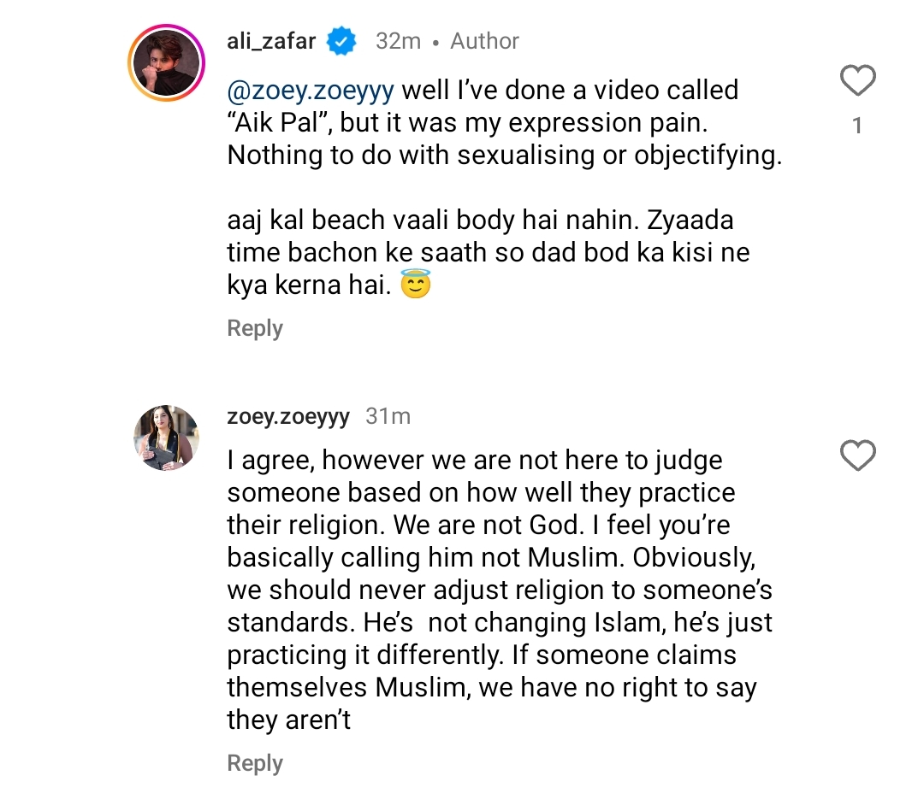This screenshot has height=799, width=924.
Task: Like ali_zafar's comment with the heart
Action: coord(857,81)
